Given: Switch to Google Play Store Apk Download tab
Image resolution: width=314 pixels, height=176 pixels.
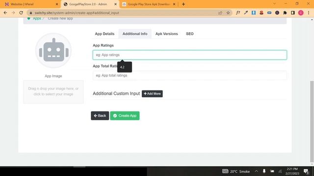Looking at the screenshot, I should pos(148,4).
